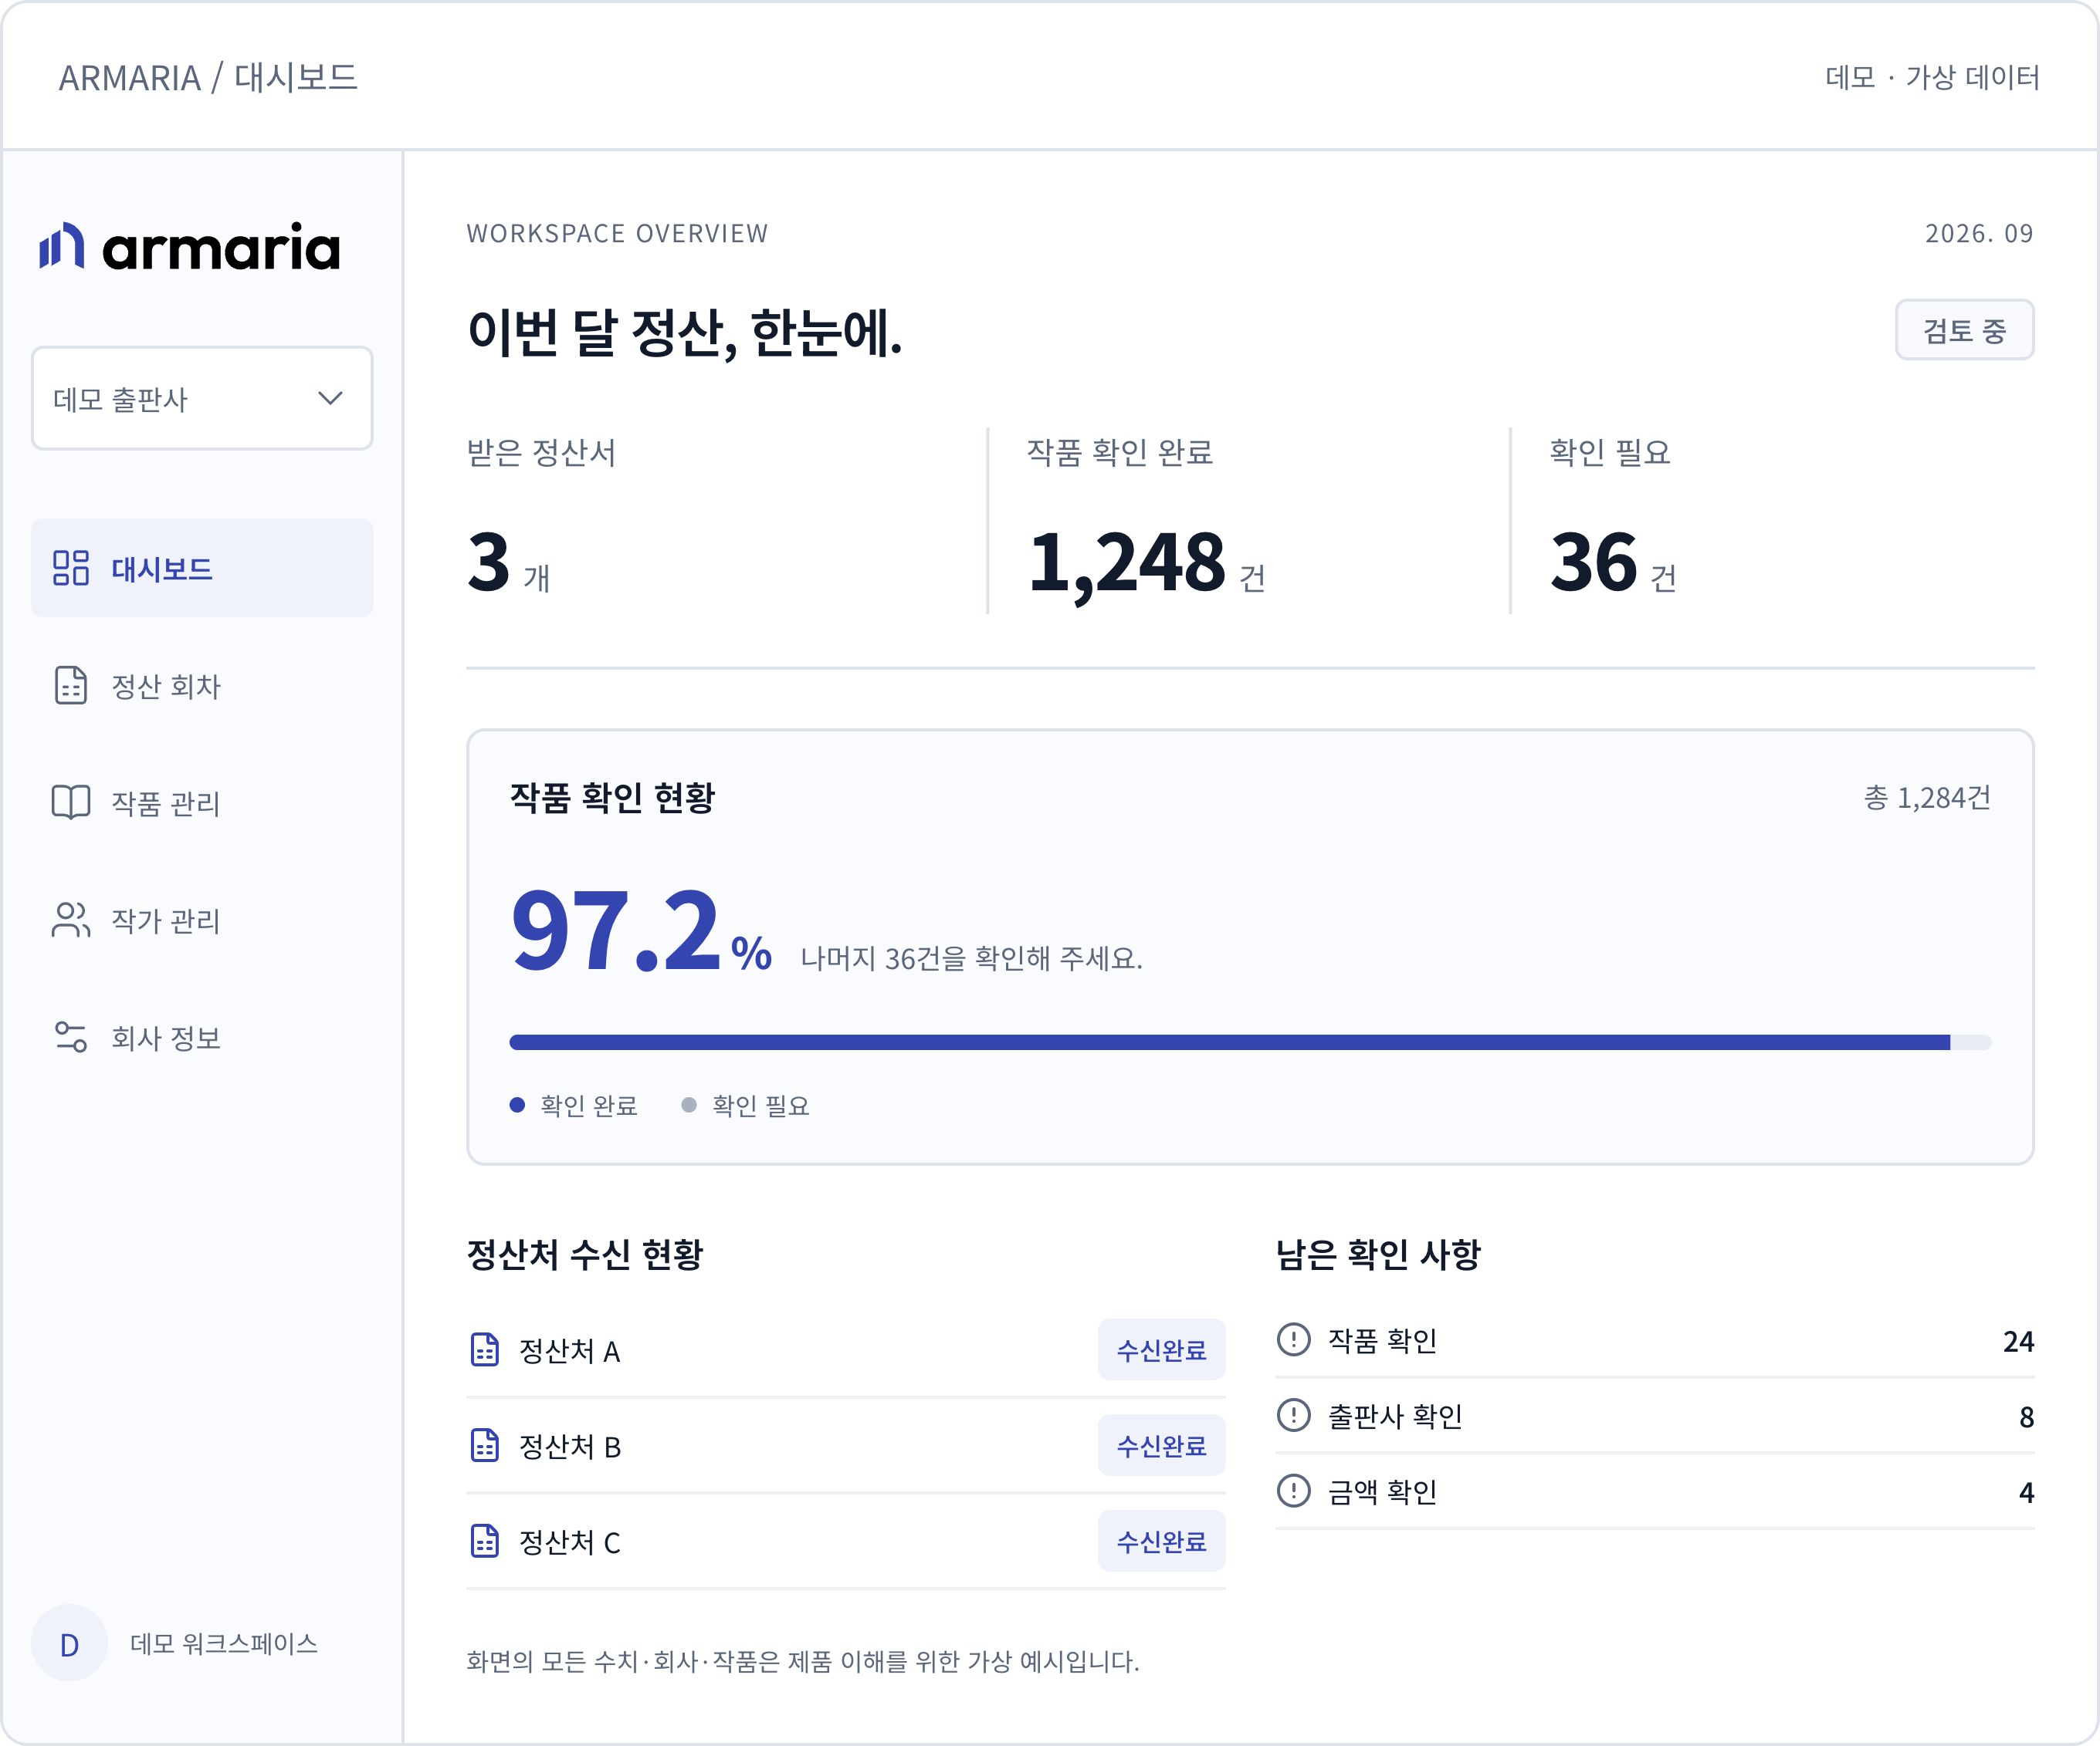Viewport: 2100px width, 1746px height.
Task: Open the 정산 회차 menu item
Action: click(x=202, y=686)
